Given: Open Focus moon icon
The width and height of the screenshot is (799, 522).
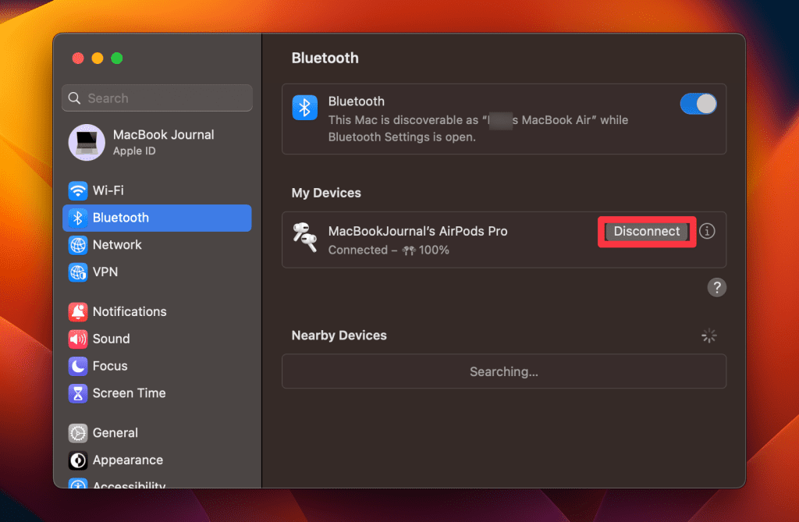Looking at the screenshot, I should (78, 366).
